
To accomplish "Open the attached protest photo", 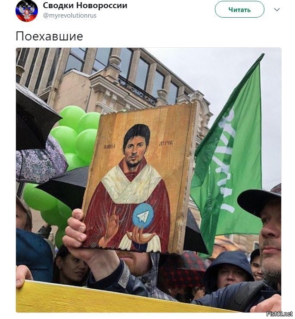I will [149, 180].
